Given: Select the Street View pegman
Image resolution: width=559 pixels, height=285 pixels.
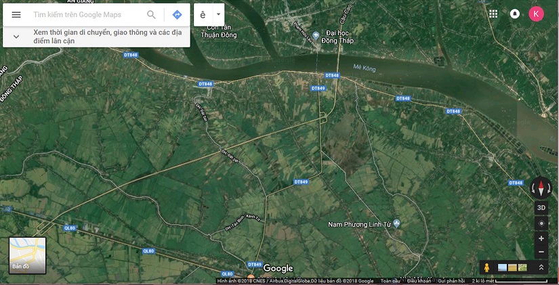Looking at the screenshot, I should [x=486, y=267].
